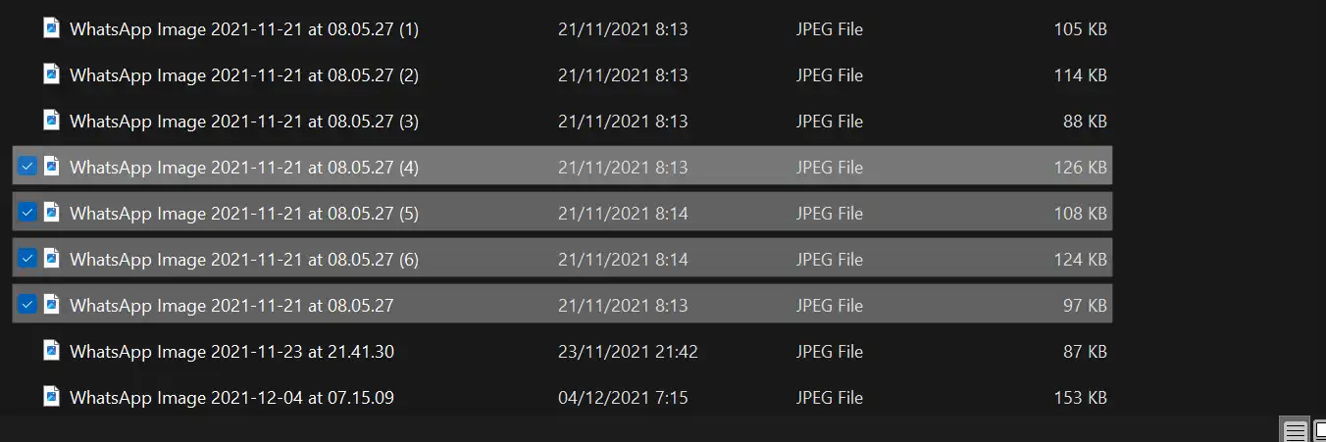Image resolution: width=1326 pixels, height=442 pixels.
Task: Select file WhatsApp Image 2021-11-23 at 21.41.30
Action: pyautogui.click(x=231, y=351)
